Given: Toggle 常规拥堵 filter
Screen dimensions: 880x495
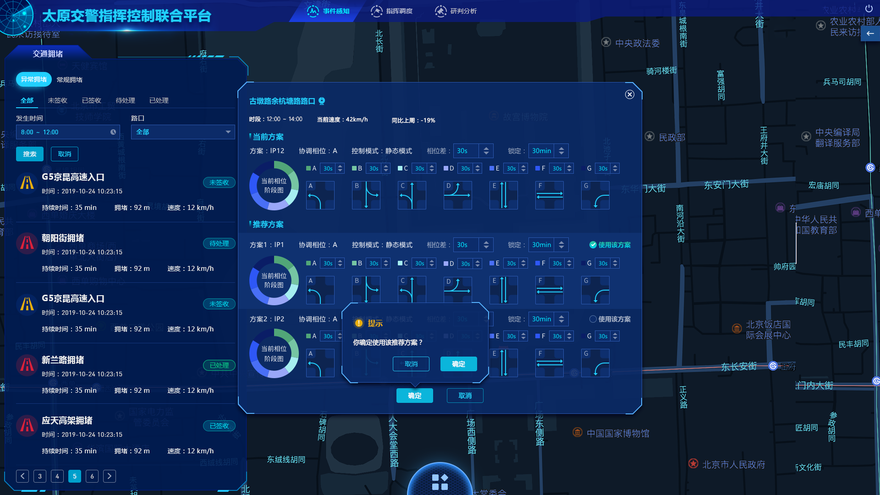Looking at the screenshot, I should tap(70, 80).
